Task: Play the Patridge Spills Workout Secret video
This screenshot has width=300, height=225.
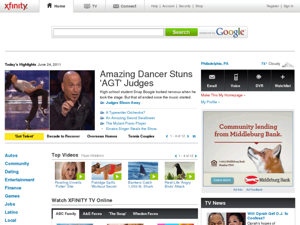Action: pos(106,171)
